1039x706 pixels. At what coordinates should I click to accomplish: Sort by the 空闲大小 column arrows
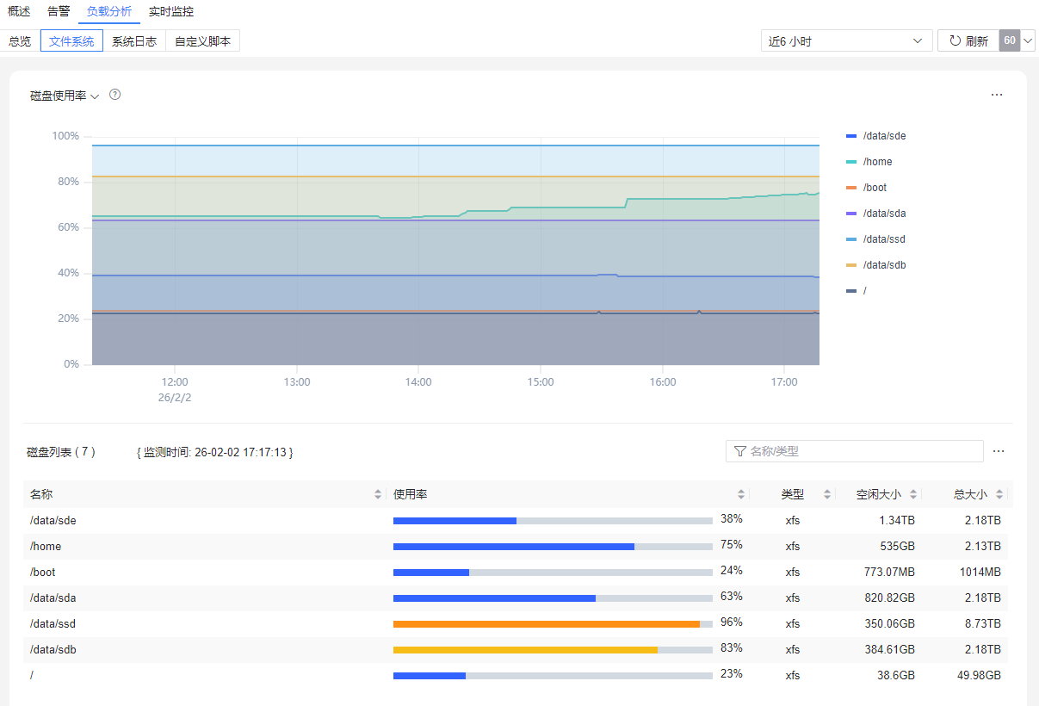913,494
